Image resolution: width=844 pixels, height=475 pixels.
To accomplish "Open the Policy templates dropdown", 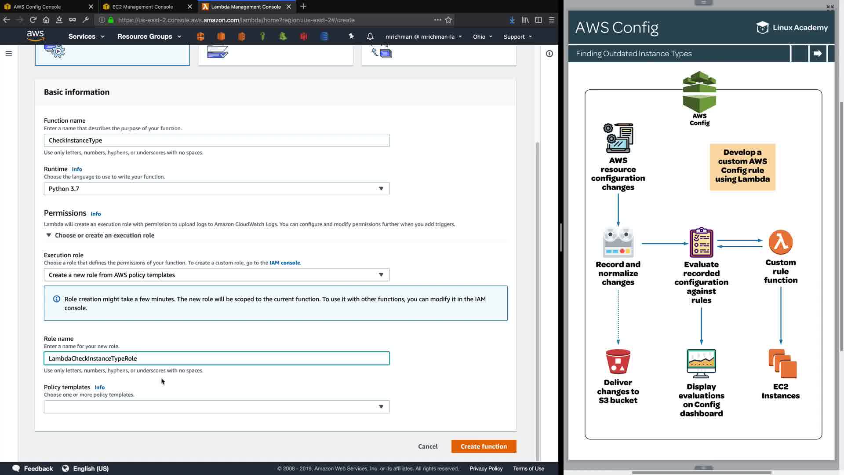I will [x=216, y=407].
